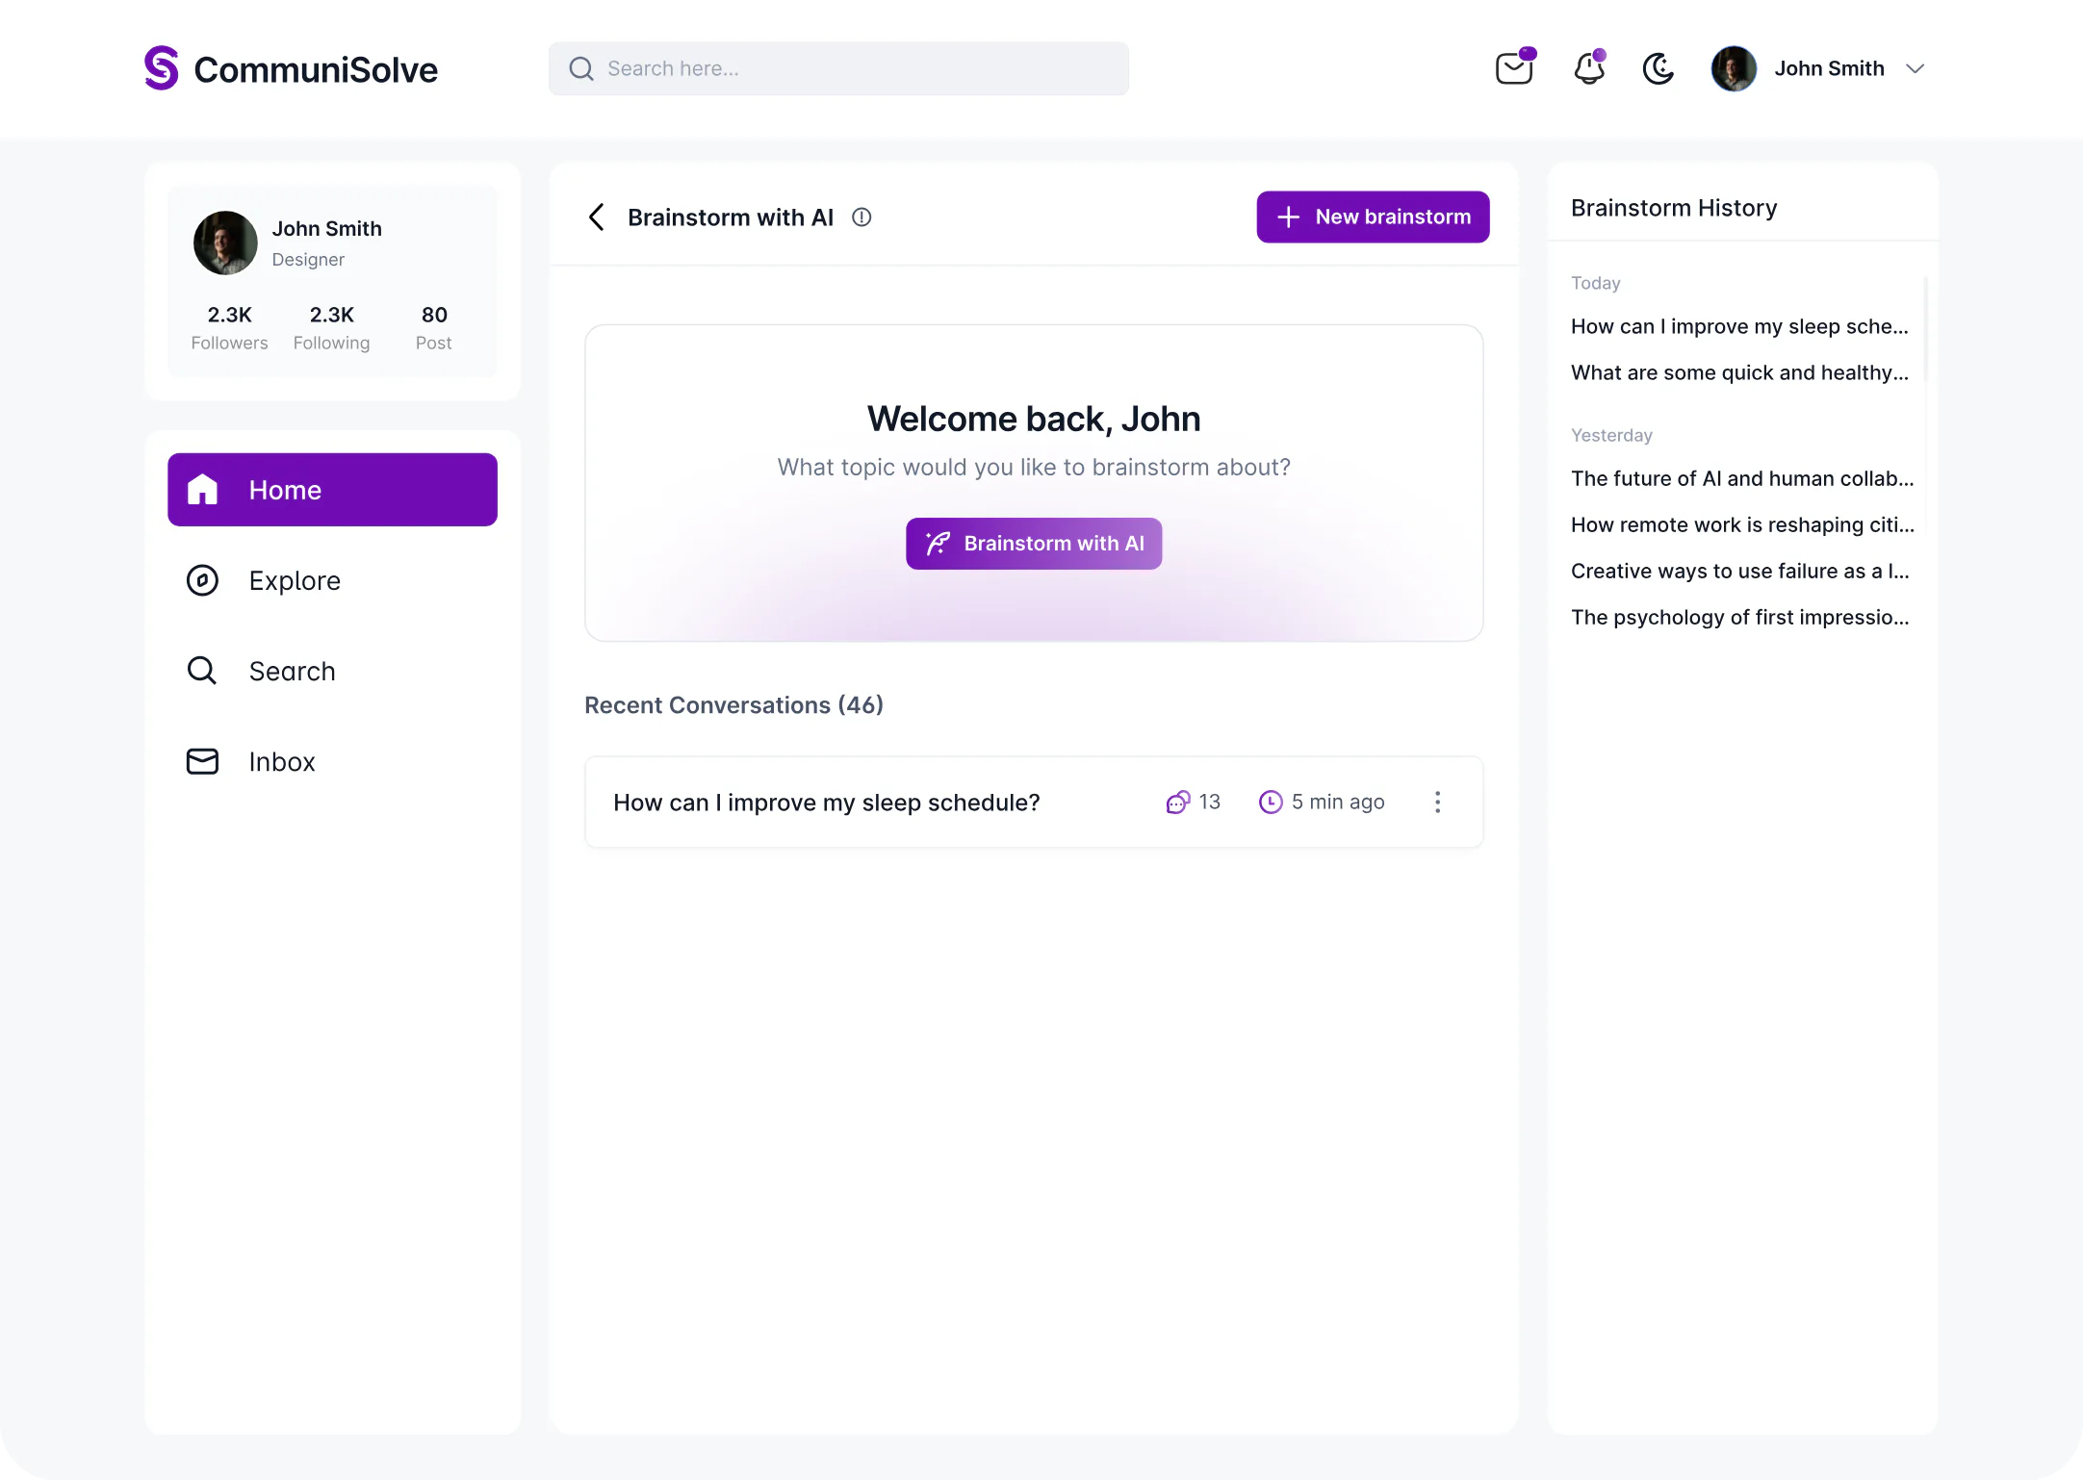View the 80 Post count
This screenshot has width=2083, height=1480.
coord(434,328)
